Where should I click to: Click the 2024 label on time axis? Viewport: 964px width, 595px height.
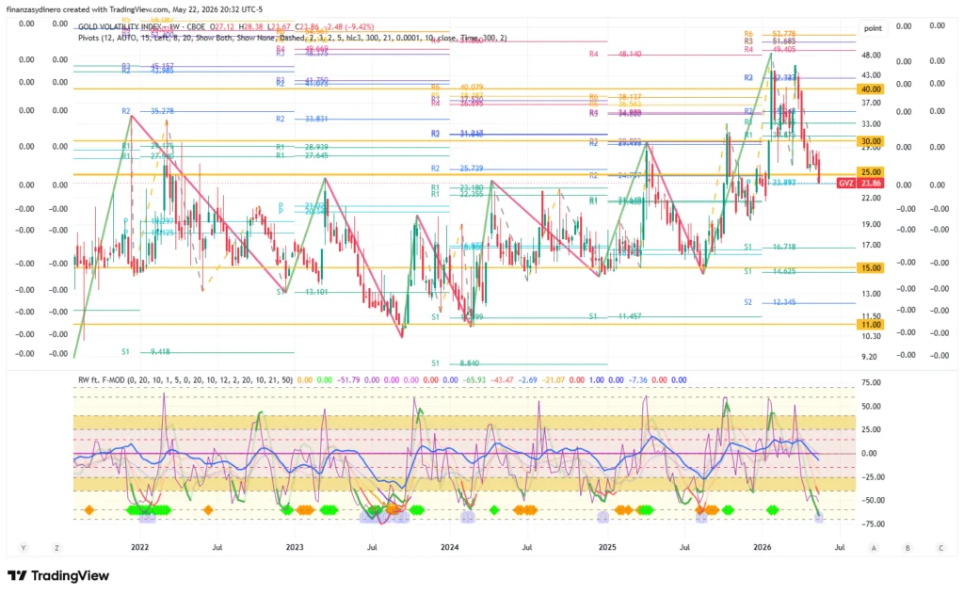[449, 547]
